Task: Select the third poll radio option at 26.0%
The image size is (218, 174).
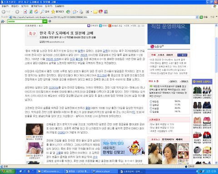Action: point(151,108)
